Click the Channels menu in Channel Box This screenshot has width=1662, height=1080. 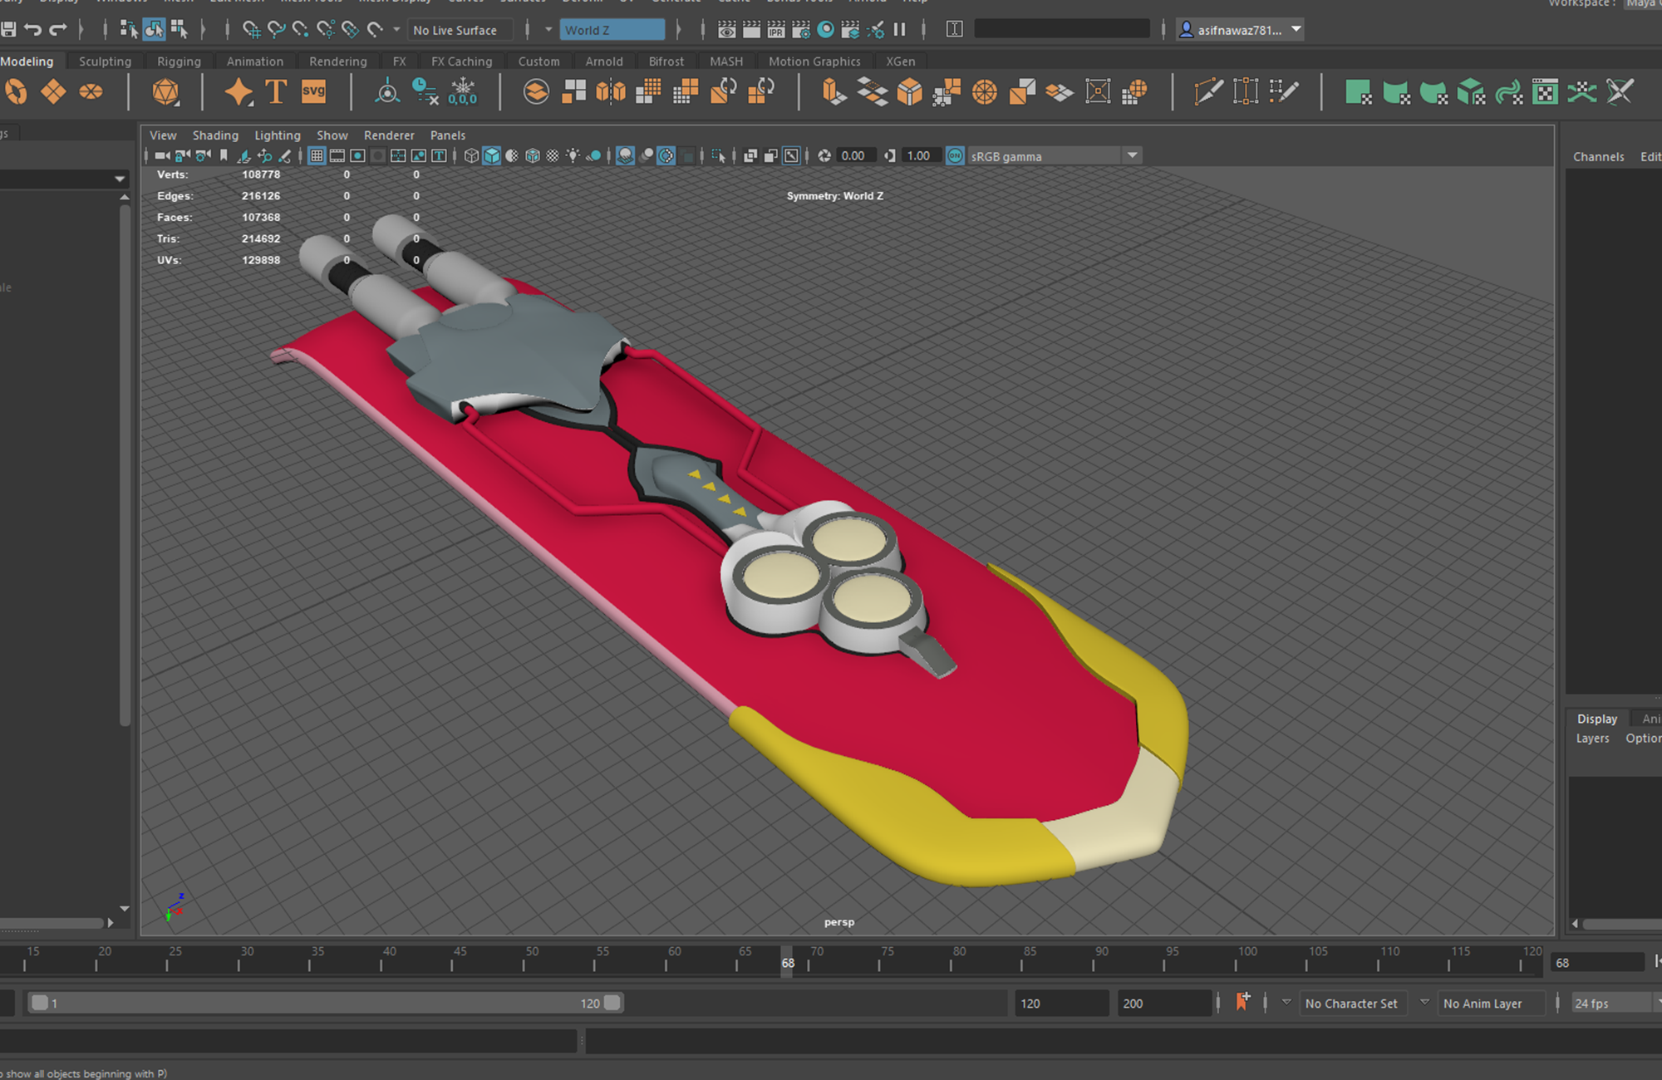(1598, 157)
